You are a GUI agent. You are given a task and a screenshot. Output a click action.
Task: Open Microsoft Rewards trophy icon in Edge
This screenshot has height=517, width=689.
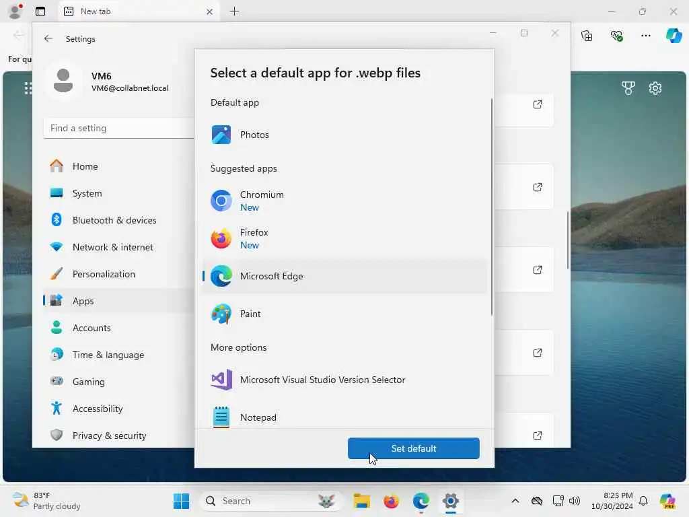pyautogui.click(x=628, y=88)
